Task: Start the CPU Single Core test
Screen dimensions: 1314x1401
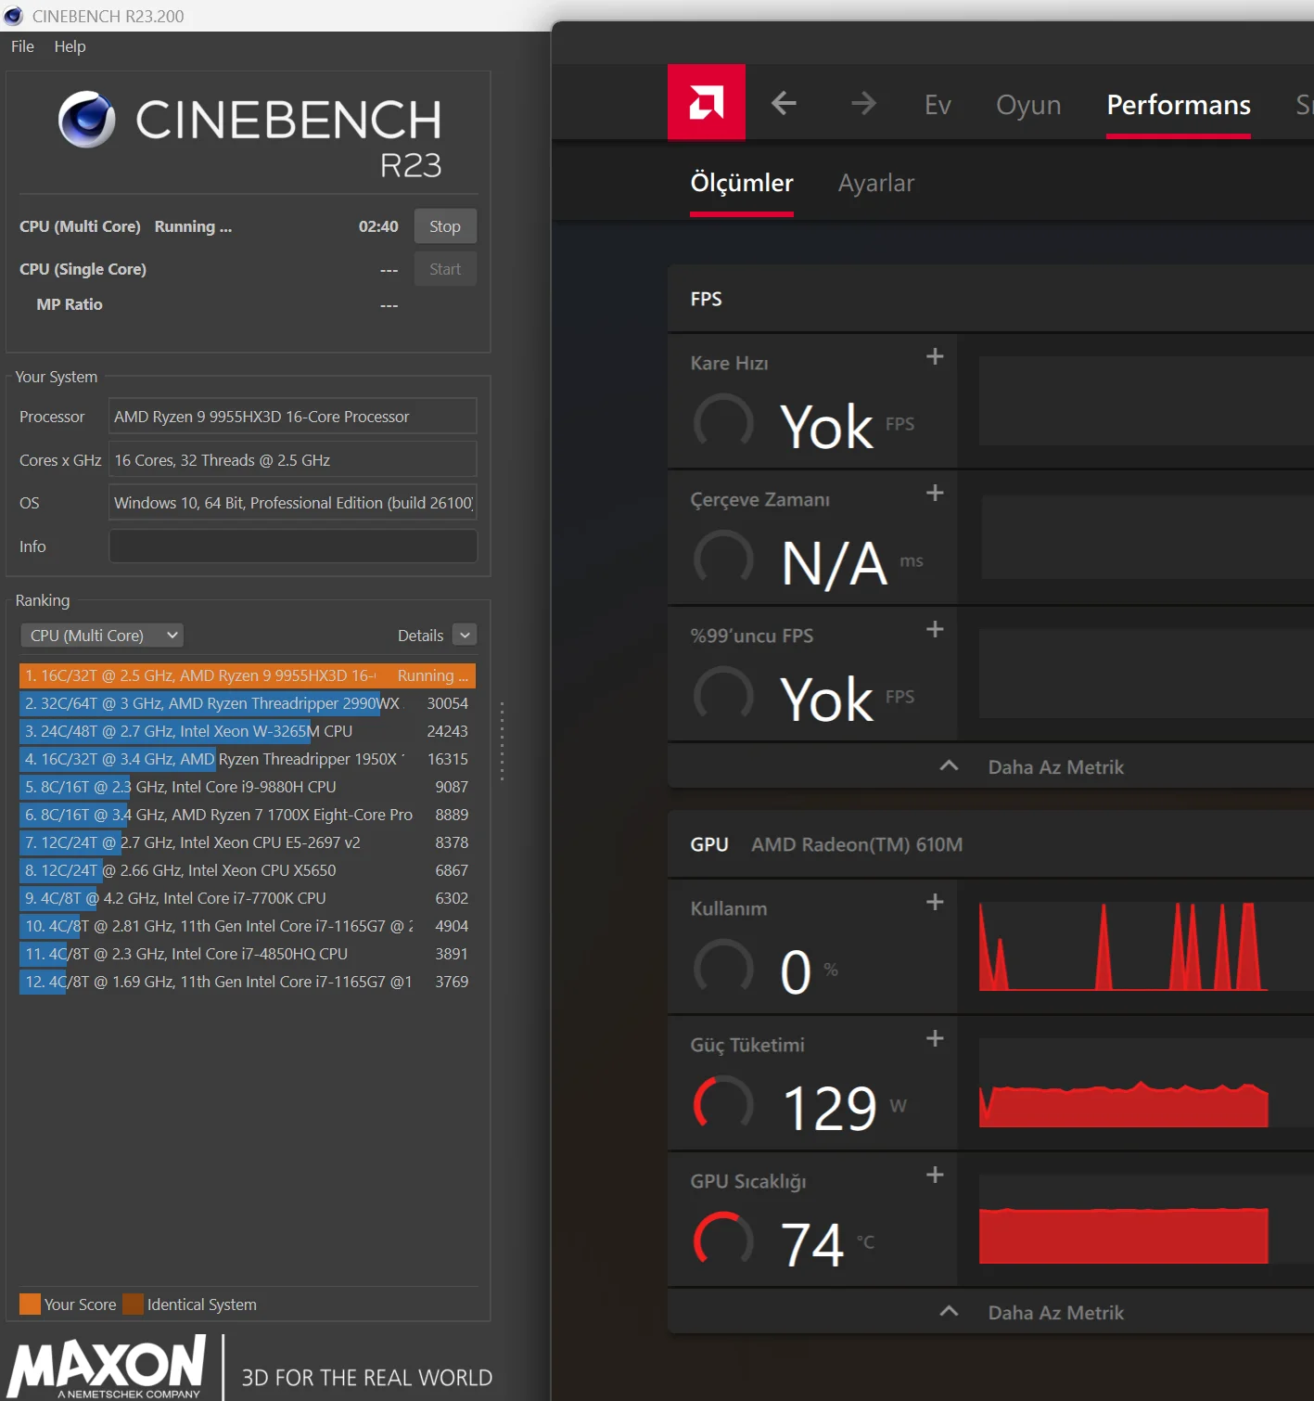Action: pyautogui.click(x=445, y=269)
